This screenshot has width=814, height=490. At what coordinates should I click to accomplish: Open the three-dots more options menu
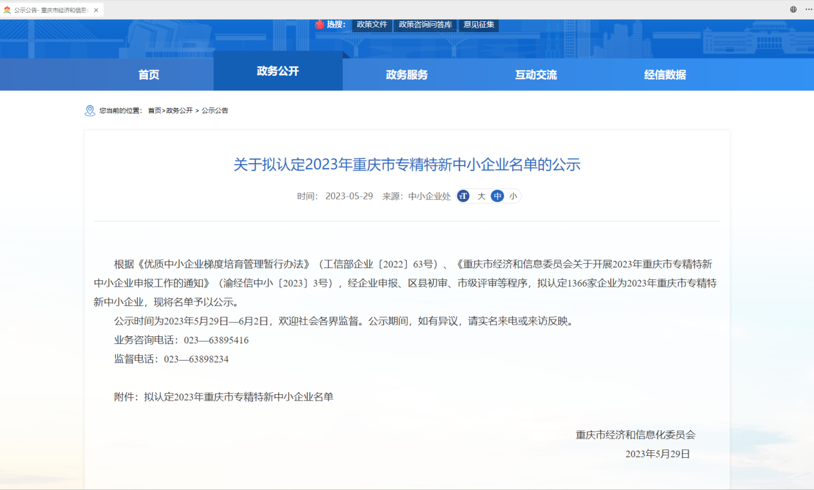[x=808, y=10]
